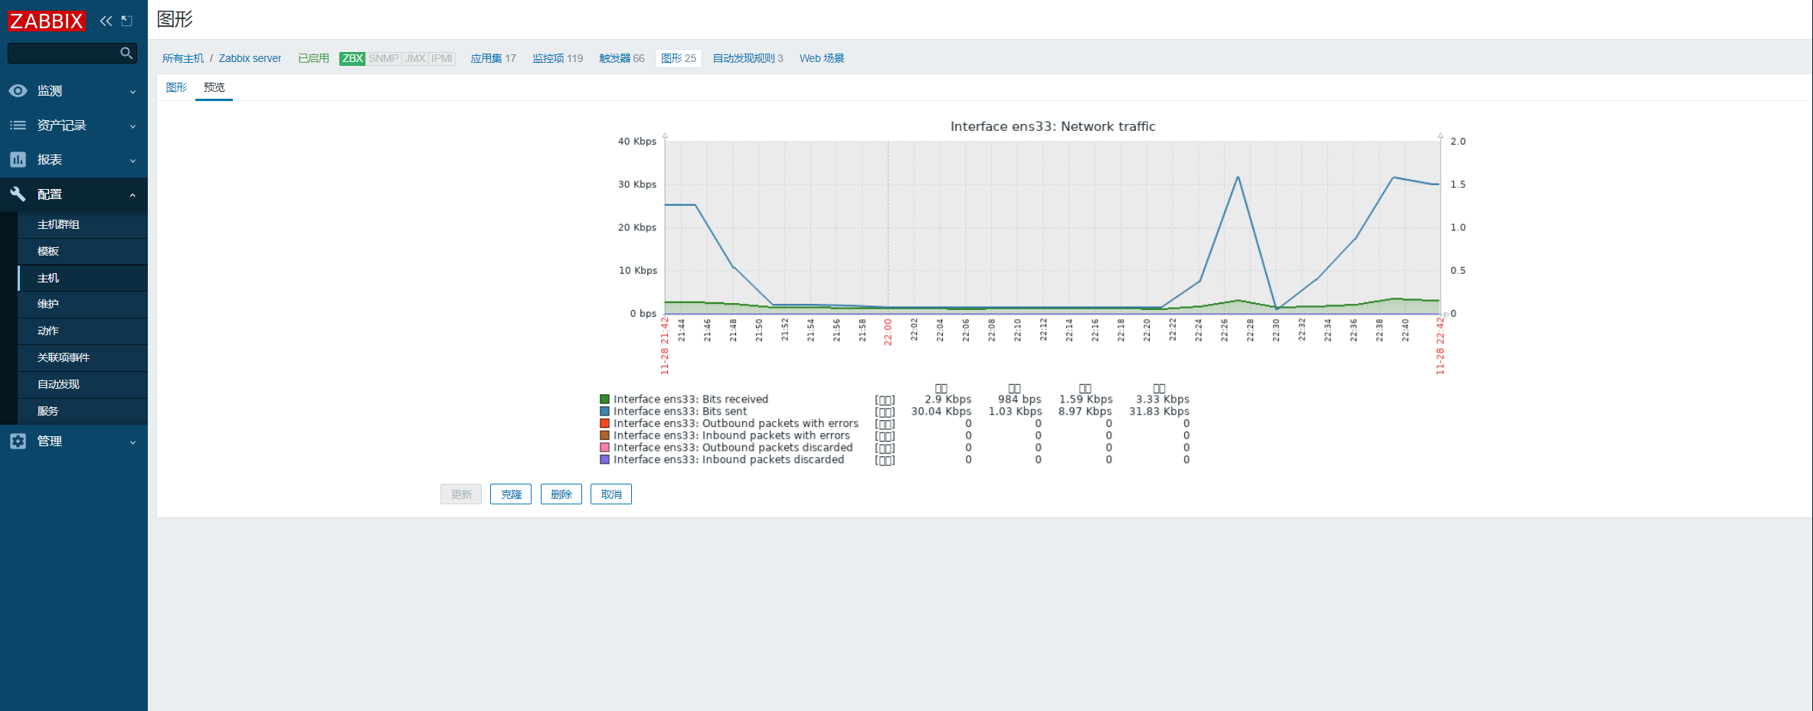The width and height of the screenshot is (1813, 711).
Task: Open 维护 in sidebar
Action: click(82, 304)
